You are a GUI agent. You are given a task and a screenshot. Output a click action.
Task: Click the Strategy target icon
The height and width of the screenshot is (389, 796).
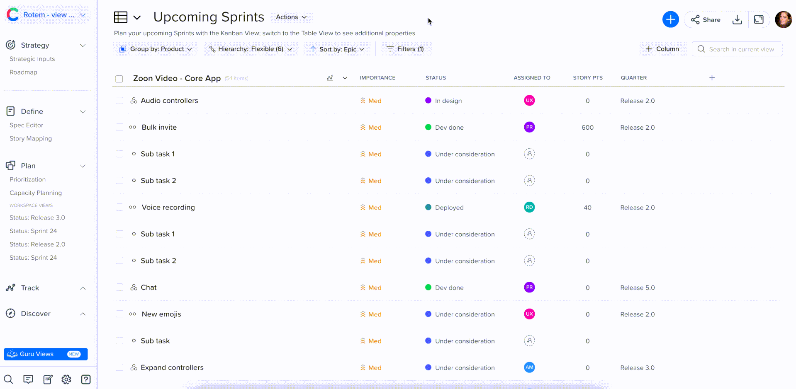[x=11, y=45]
